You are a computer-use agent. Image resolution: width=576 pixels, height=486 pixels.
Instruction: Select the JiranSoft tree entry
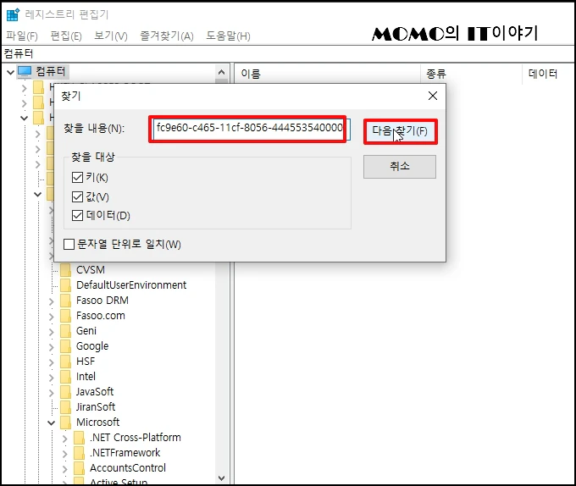click(96, 407)
